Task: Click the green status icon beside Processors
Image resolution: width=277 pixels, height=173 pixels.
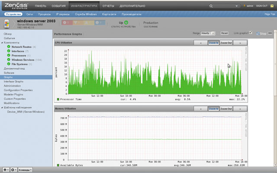Action: 9,55
